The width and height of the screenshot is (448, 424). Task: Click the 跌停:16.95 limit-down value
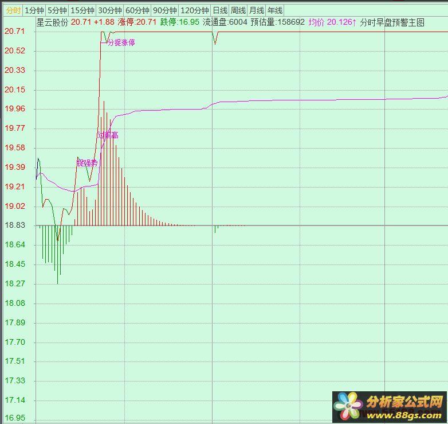[180, 22]
